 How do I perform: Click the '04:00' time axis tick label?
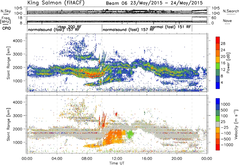(x=57, y=159)
